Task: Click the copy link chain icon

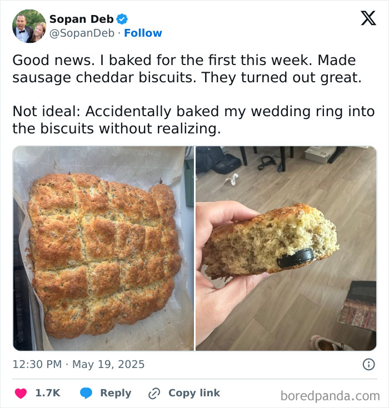Action: point(154,393)
